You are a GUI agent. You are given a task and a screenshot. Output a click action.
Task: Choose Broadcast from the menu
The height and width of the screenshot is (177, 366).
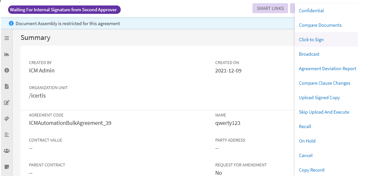pos(309,54)
